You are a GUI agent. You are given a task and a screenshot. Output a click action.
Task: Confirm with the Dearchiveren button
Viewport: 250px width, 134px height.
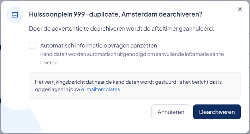click(x=217, y=112)
